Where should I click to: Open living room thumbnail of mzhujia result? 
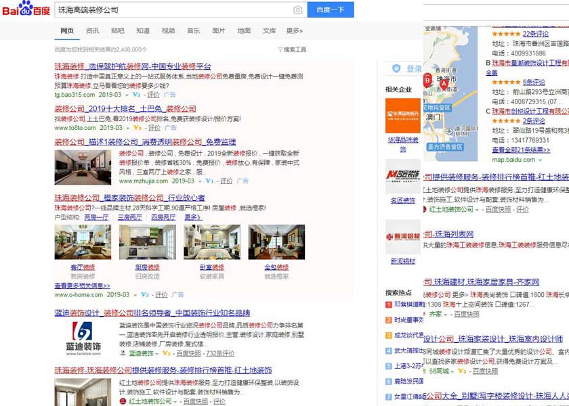83,168
